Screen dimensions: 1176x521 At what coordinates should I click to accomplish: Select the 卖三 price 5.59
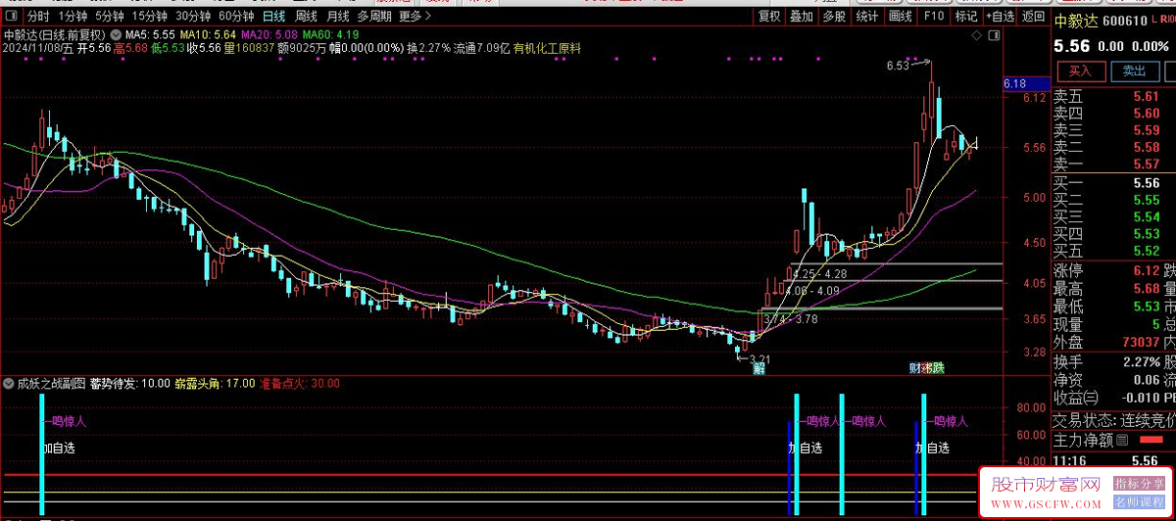(x=1146, y=130)
